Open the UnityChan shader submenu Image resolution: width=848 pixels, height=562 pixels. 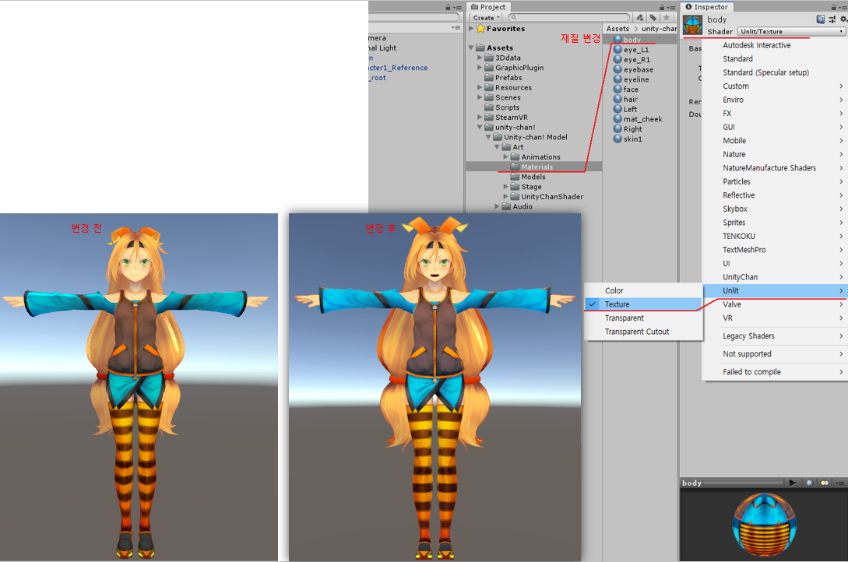[776, 277]
